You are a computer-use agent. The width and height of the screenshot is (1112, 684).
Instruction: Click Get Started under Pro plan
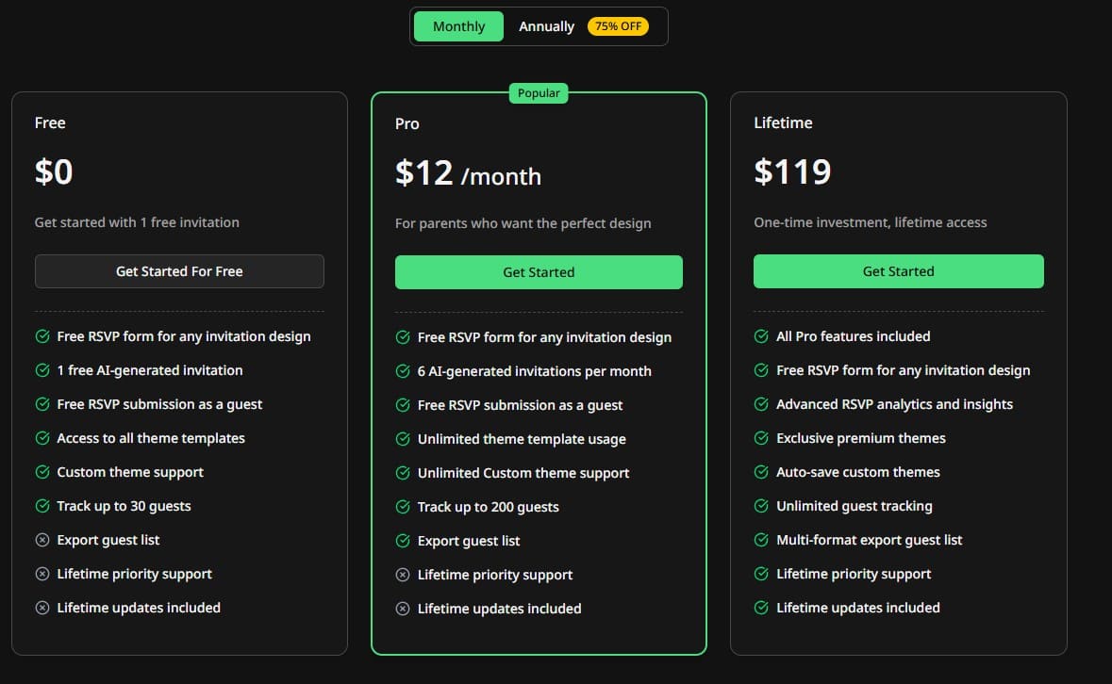pos(539,272)
